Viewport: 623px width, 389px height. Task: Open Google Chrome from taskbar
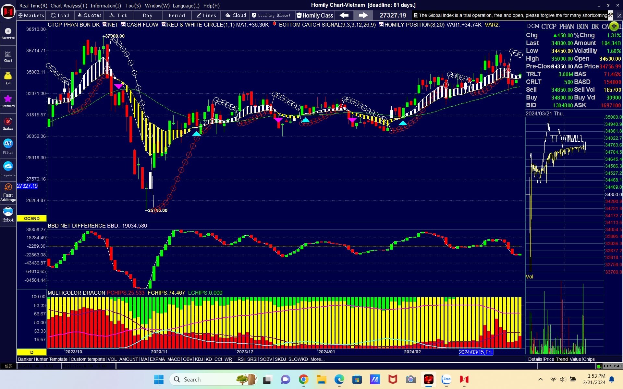coord(303,379)
